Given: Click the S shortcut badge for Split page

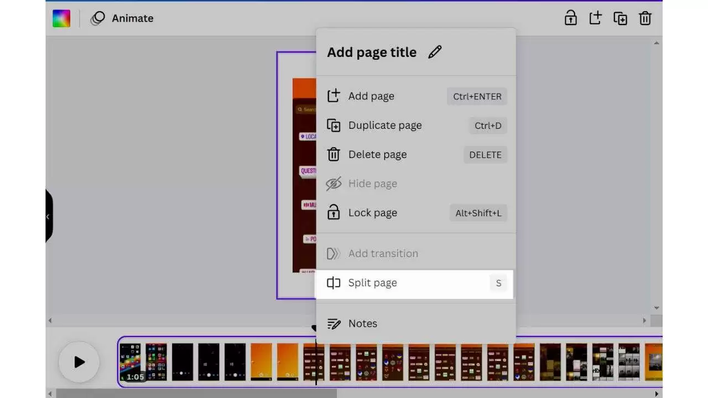Looking at the screenshot, I should (x=498, y=283).
